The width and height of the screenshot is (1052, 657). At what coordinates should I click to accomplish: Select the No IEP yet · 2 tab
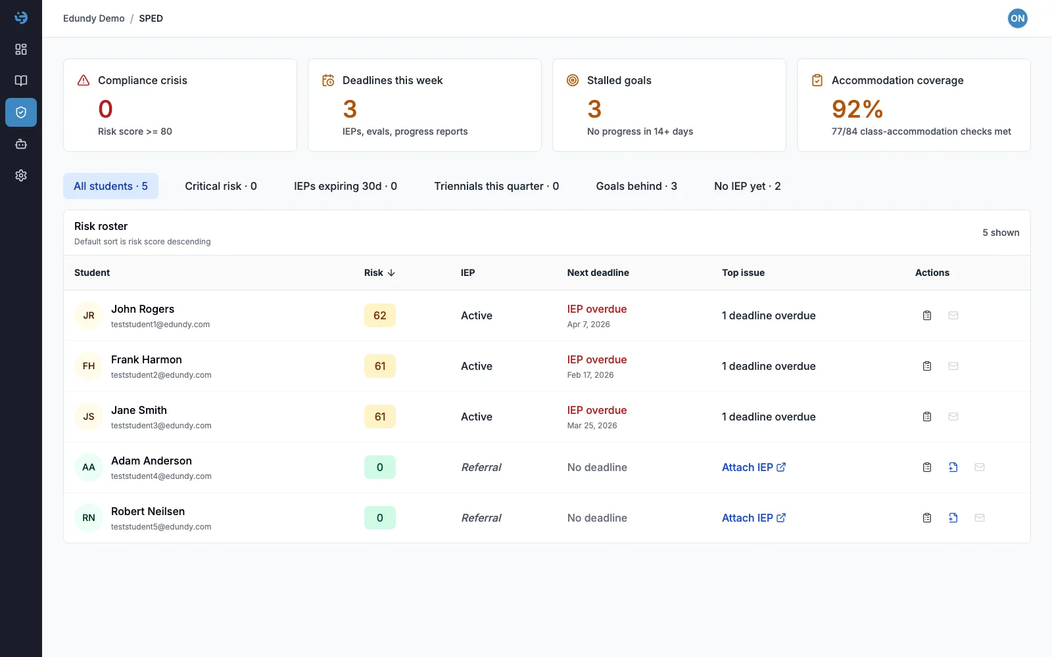(748, 186)
